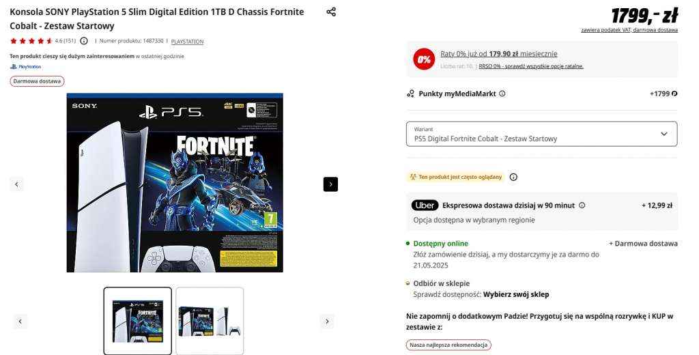699x355 pixels.
Task: Open info icon for Uber express delivery
Action: [582, 205]
